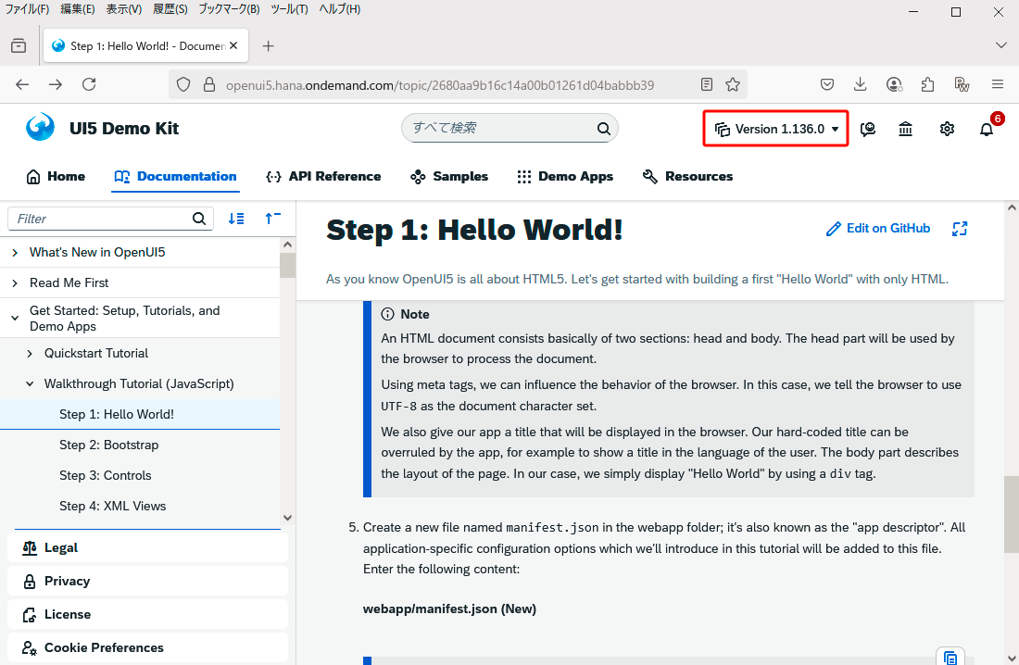The height and width of the screenshot is (665, 1019).
Task: Select Step 3: Controls tree item
Action: (140, 475)
